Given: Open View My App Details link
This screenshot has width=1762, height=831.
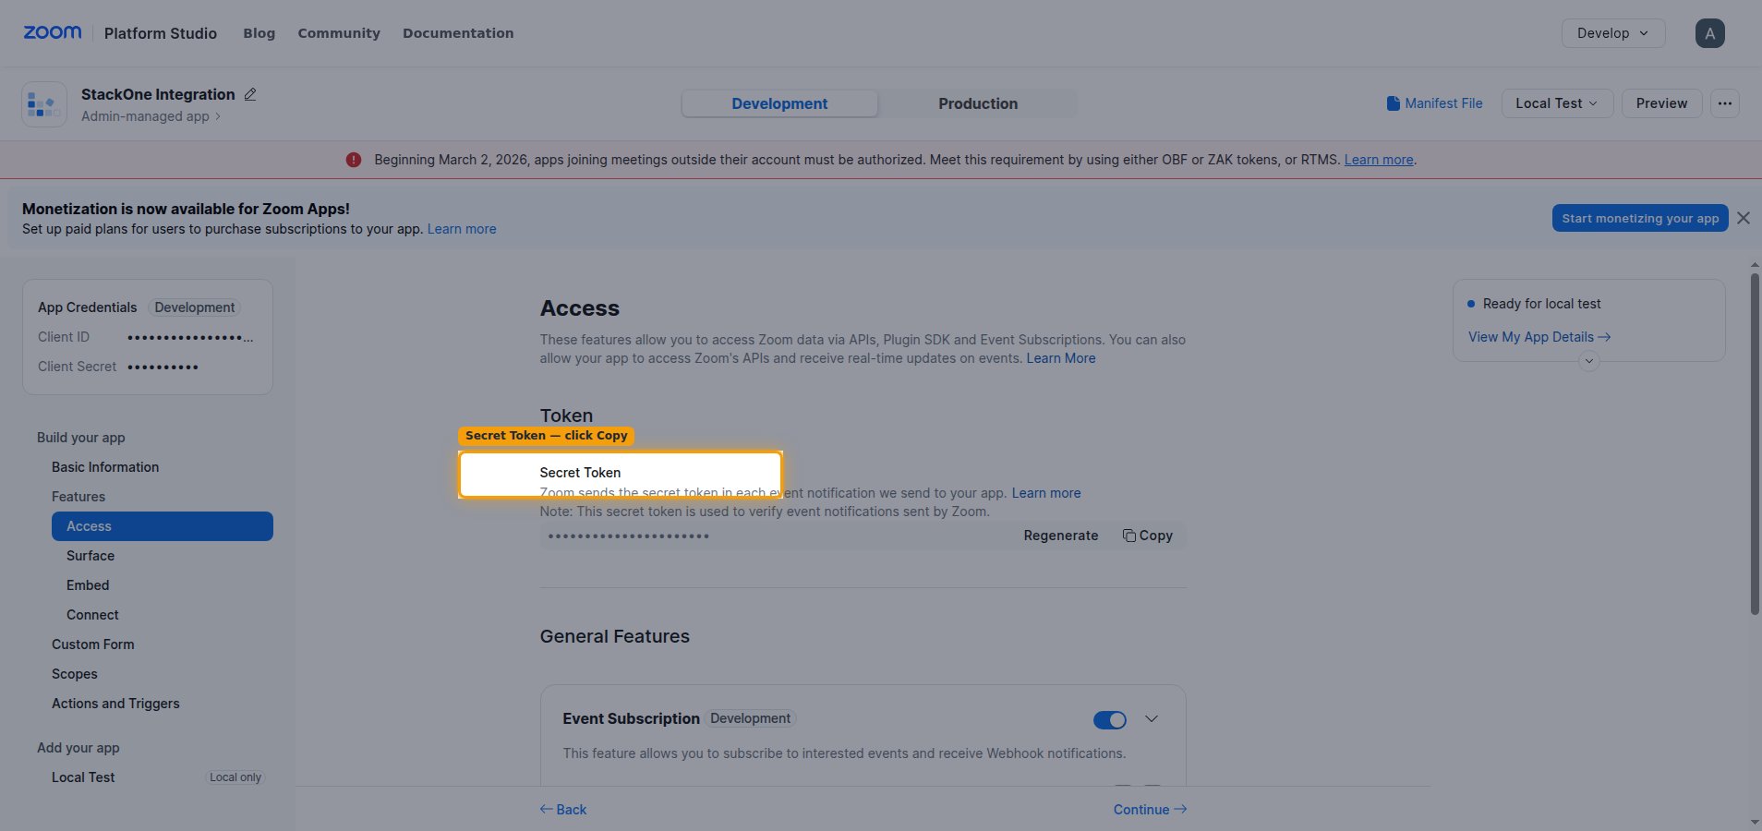Looking at the screenshot, I should pyautogui.click(x=1539, y=337).
